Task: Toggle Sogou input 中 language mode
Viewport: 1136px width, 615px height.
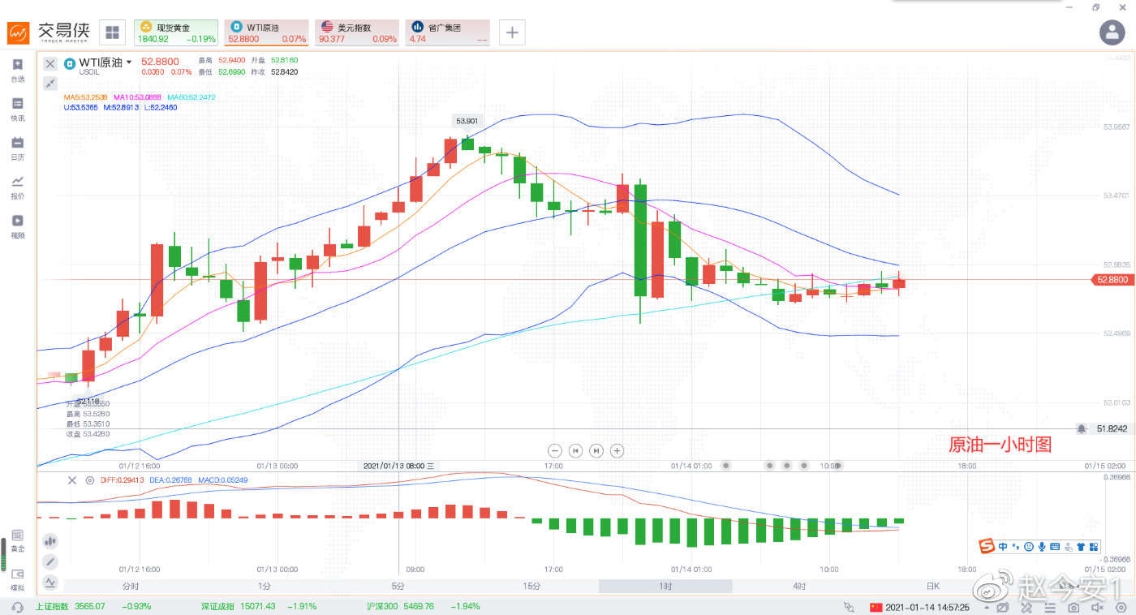Action: click(x=1004, y=546)
